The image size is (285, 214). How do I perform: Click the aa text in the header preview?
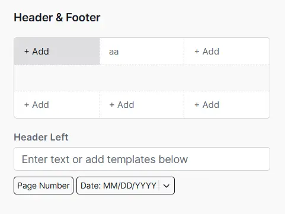point(114,52)
